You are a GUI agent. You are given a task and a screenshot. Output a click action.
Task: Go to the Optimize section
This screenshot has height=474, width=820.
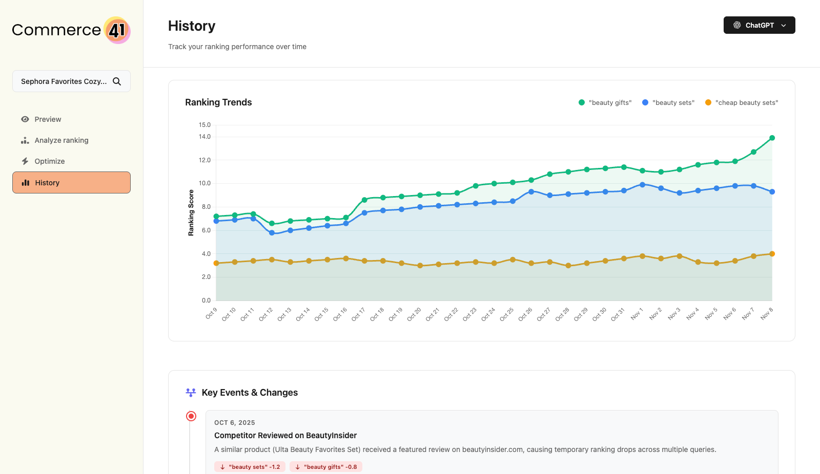click(49, 161)
